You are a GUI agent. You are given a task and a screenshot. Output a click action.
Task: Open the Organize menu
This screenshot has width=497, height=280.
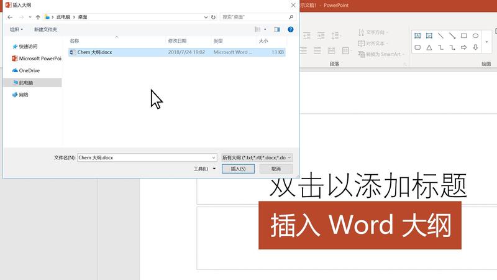[x=16, y=29]
